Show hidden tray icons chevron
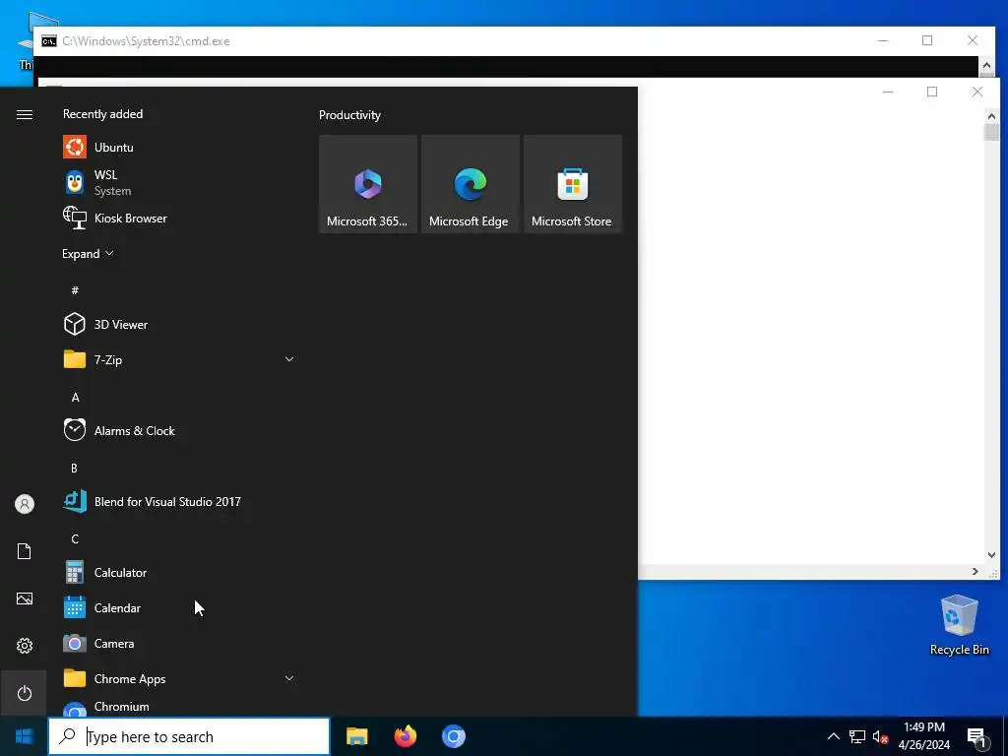1008x756 pixels. pyautogui.click(x=833, y=736)
